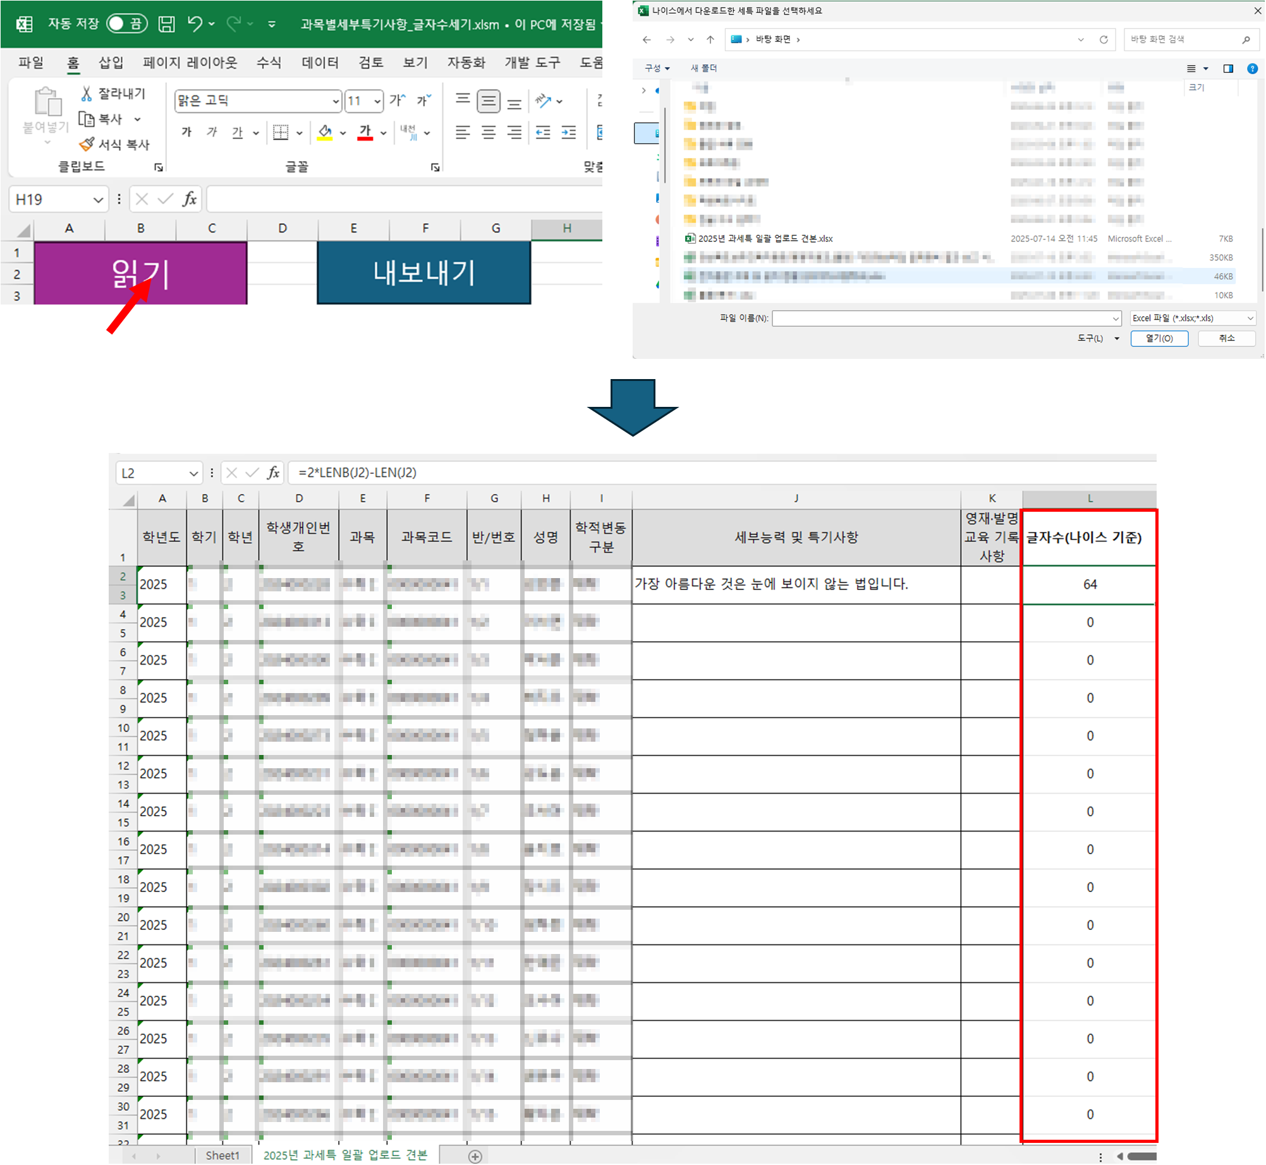Click center align text icon
The image size is (1266, 1165).
489,132
